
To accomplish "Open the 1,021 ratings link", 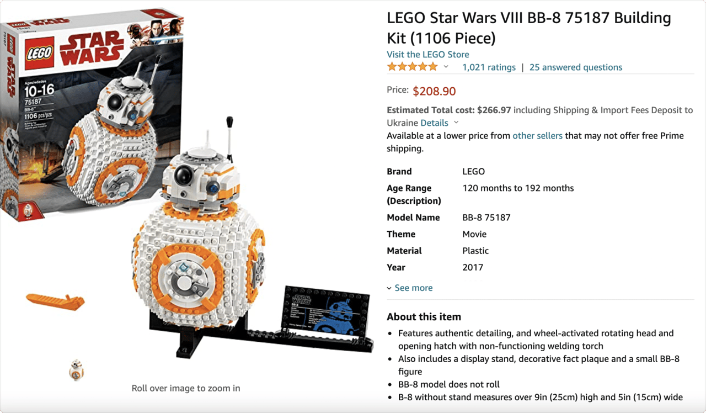I will coord(489,67).
